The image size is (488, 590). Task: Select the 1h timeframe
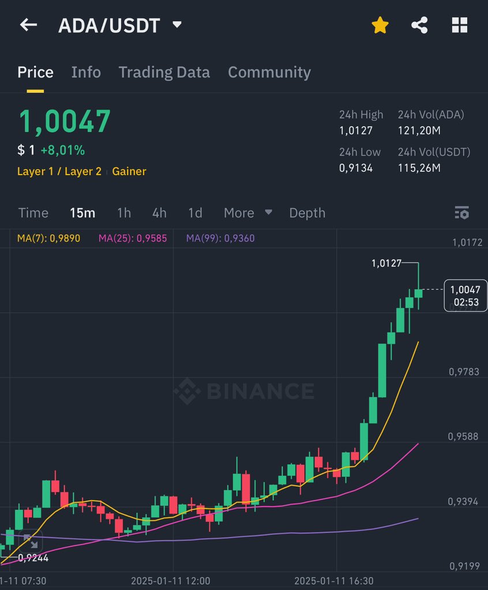123,213
